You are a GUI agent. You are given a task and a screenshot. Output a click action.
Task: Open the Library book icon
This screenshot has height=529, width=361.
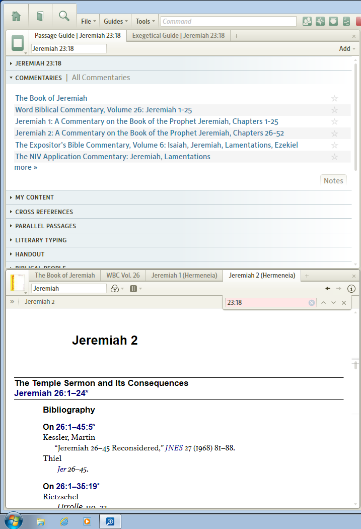(x=40, y=16)
